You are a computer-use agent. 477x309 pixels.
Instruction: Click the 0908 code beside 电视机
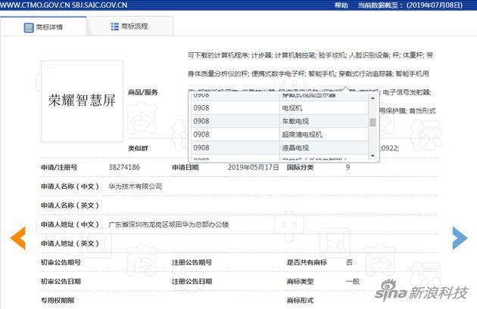(x=201, y=108)
